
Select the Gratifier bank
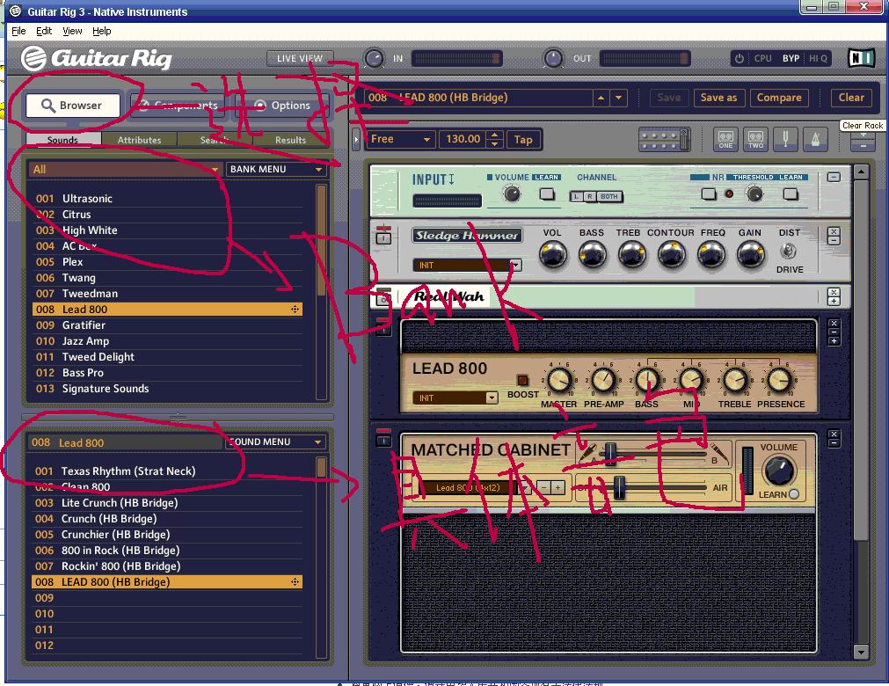coord(167,325)
